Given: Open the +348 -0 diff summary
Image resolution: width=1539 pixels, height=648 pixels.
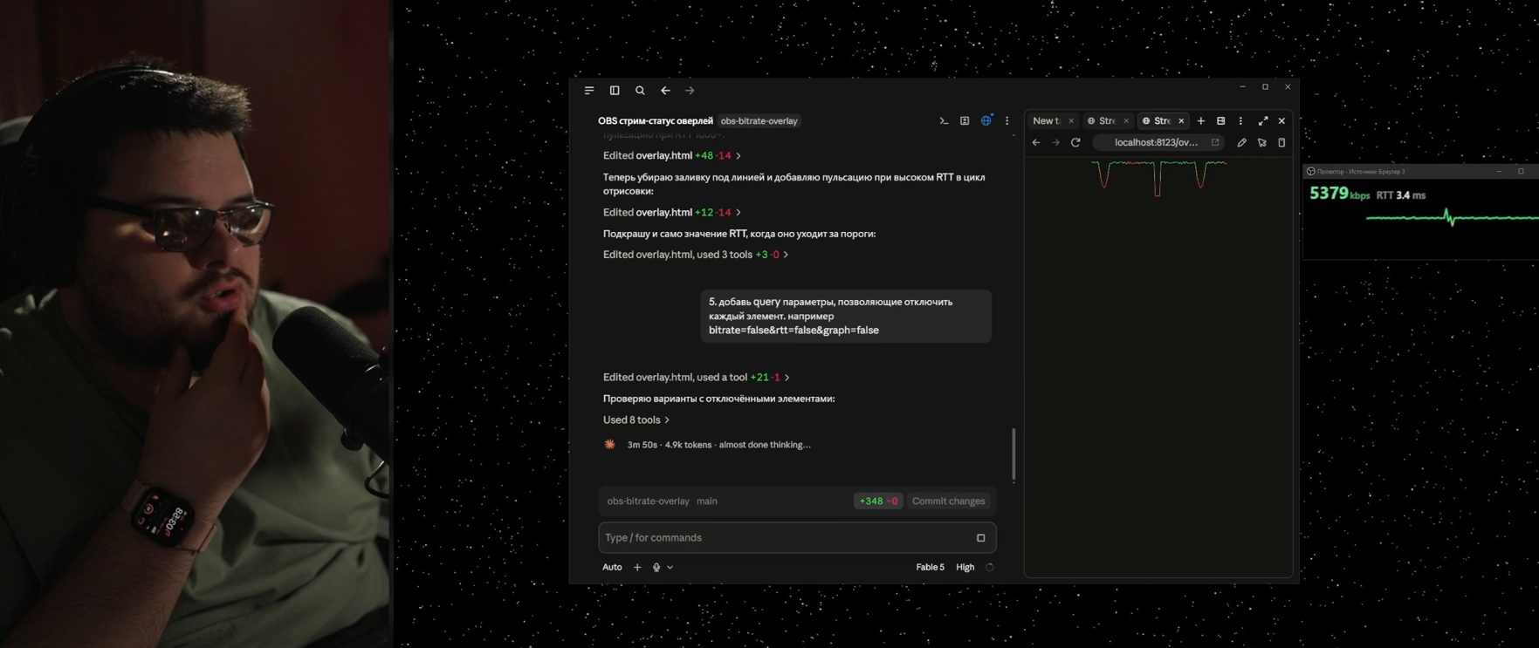Looking at the screenshot, I should coord(878,501).
